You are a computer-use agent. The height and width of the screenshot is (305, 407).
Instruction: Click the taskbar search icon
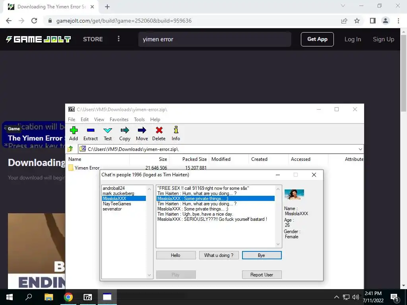coord(29,297)
